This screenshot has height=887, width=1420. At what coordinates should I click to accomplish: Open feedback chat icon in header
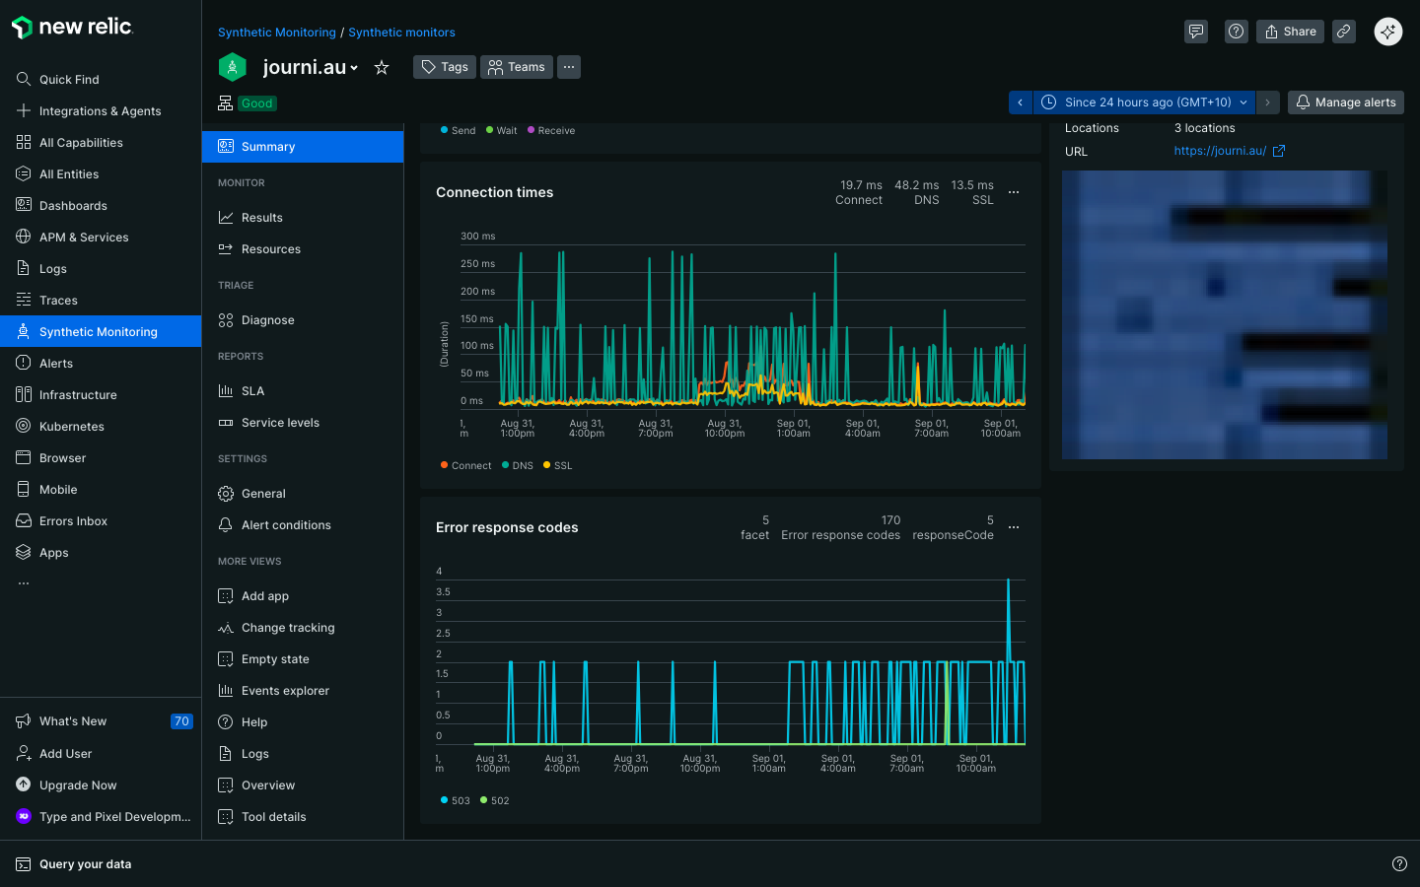point(1196,32)
